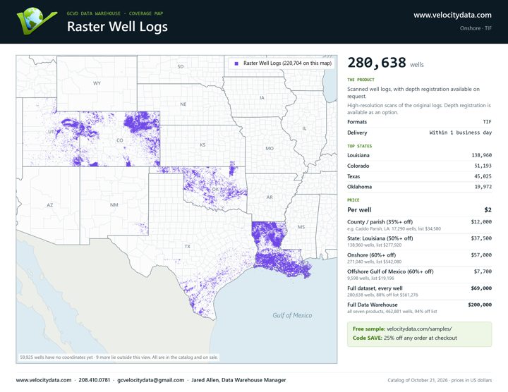Click the NE state label on map
This screenshot has height=392, width=508.
(183, 104)
